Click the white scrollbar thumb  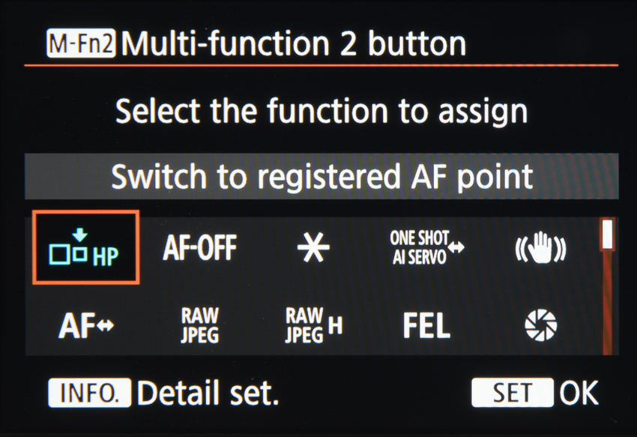607,233
